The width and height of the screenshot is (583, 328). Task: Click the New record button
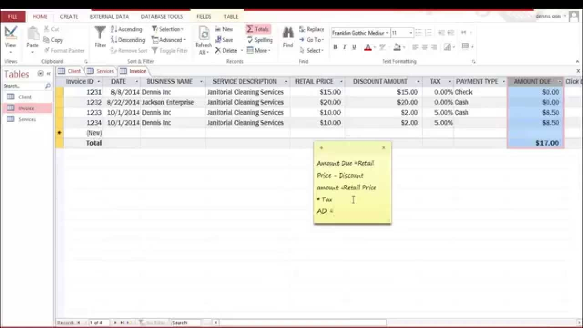tap(223, 29)
